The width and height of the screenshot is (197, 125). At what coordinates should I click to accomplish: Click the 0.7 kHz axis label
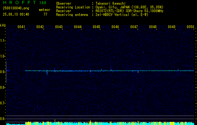[x=3, y=103]
